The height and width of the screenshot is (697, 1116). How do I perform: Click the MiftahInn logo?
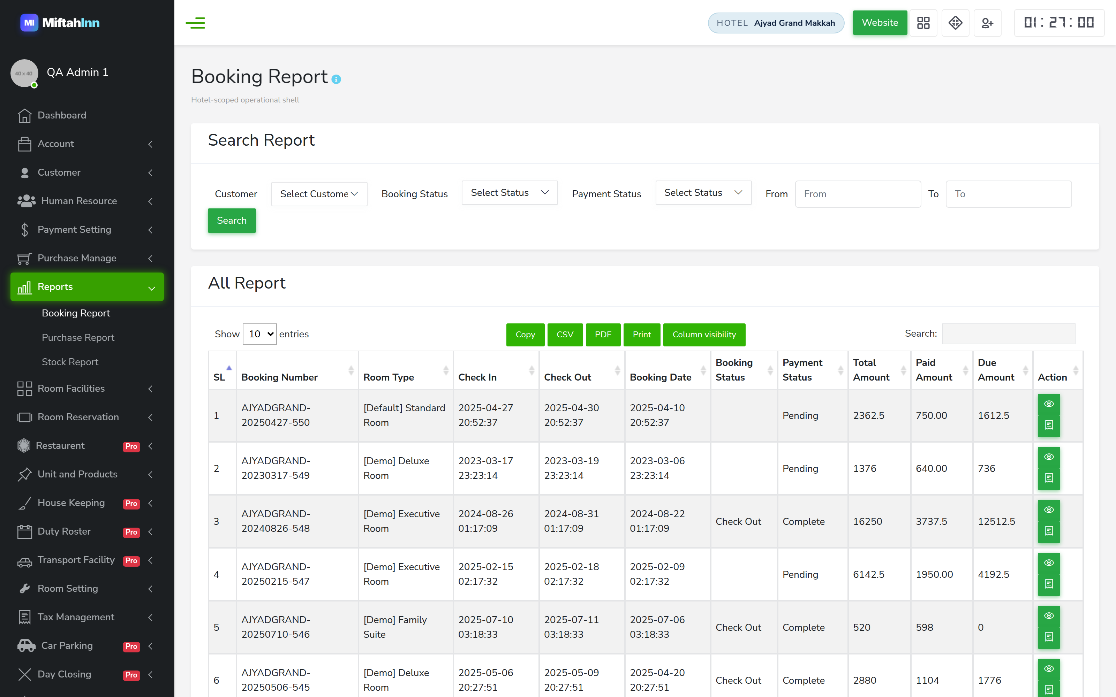coord(60,23)
